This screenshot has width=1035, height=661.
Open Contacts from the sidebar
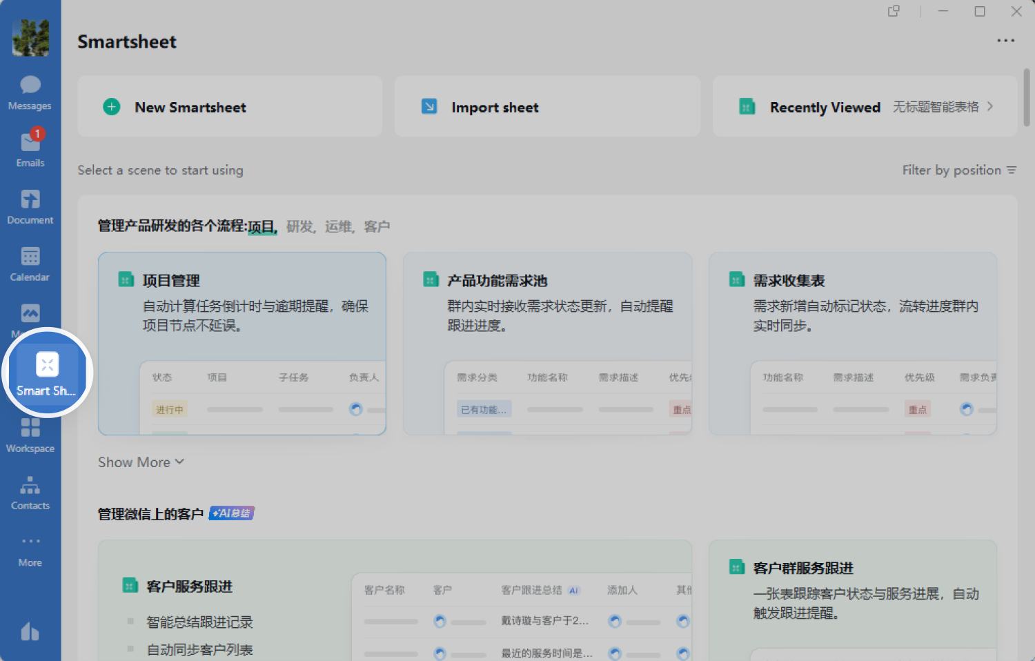(x=30, y=493)
